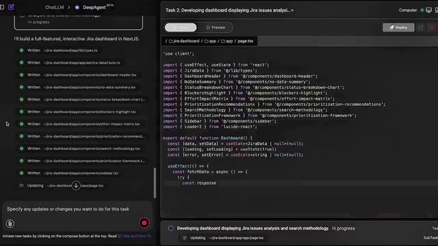Open written file path effort-impact-matrix.tsx
Image resolution: width=438 pixels, height=246 pixels.
pos(92,124)
